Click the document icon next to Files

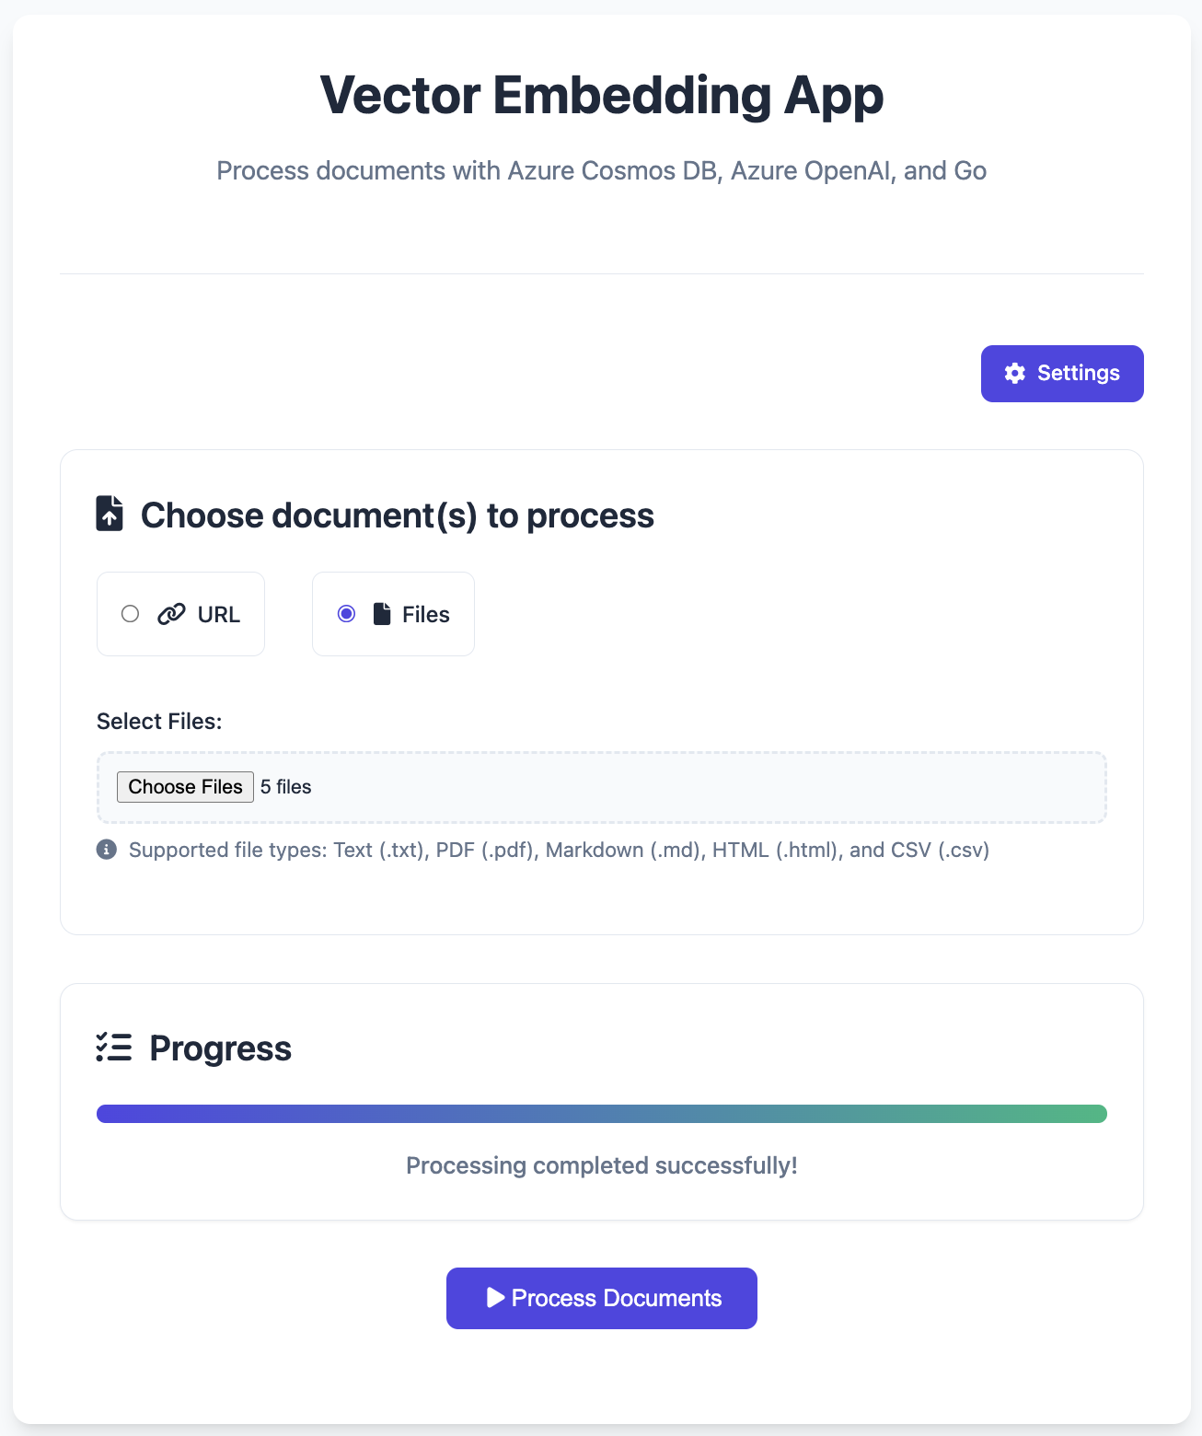tap(382, 614)
